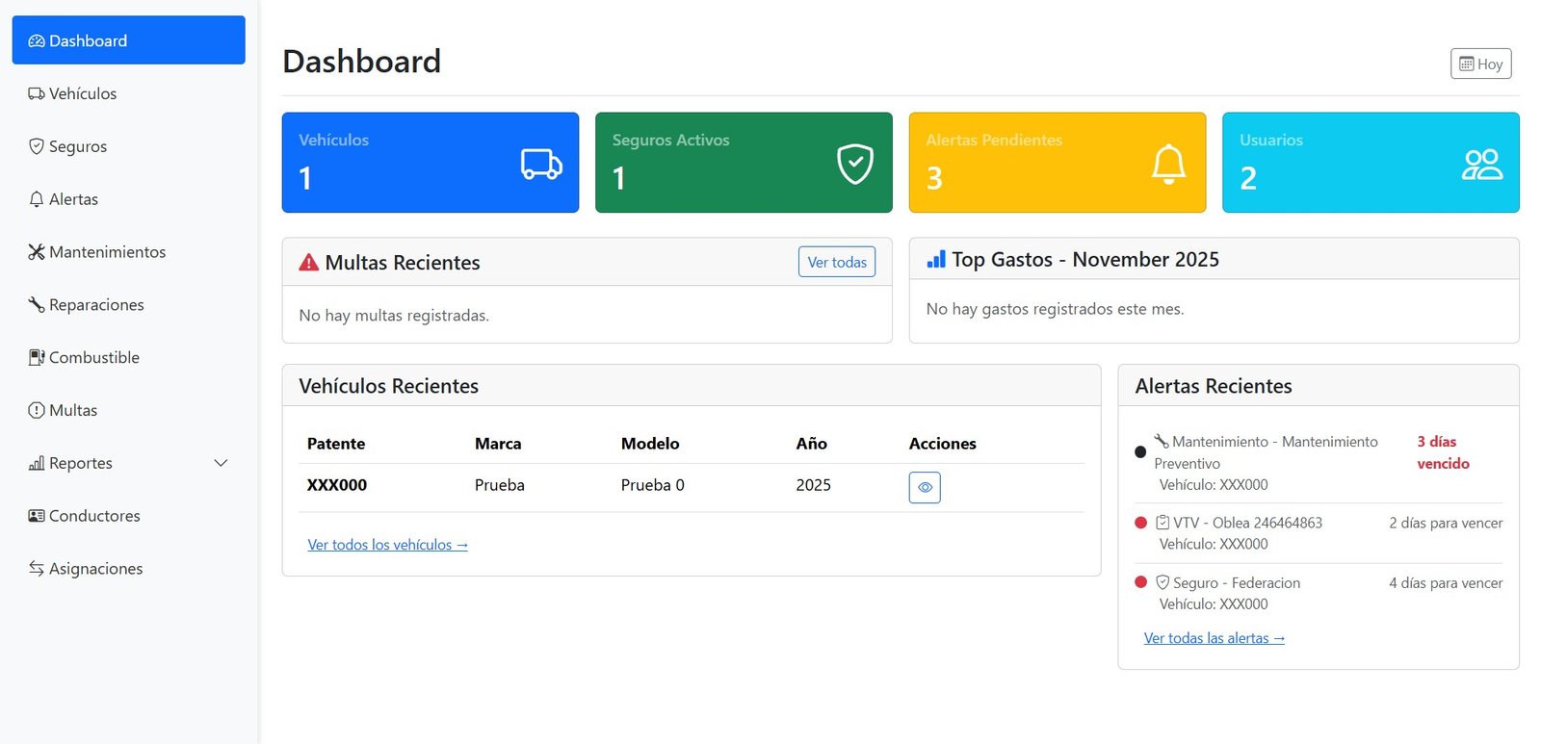Follow the Ver todas las alertas link
Image resolution: width=1541 pixels, height=744 pixels.
click(1214, 638)
